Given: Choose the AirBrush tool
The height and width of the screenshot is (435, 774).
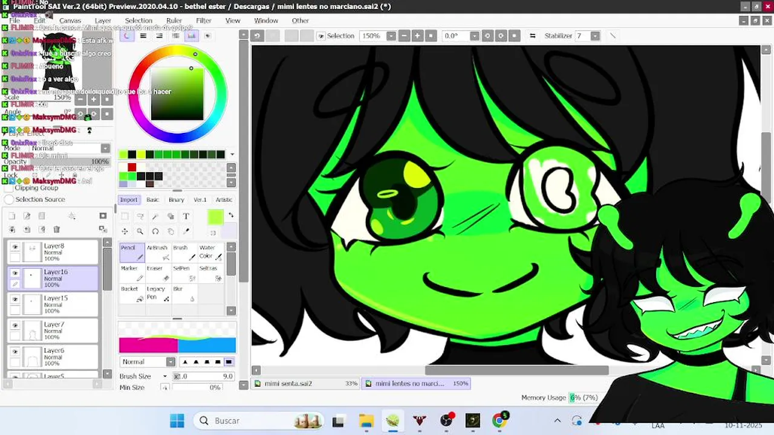Looking at the screenshot, I should point(158,252).
